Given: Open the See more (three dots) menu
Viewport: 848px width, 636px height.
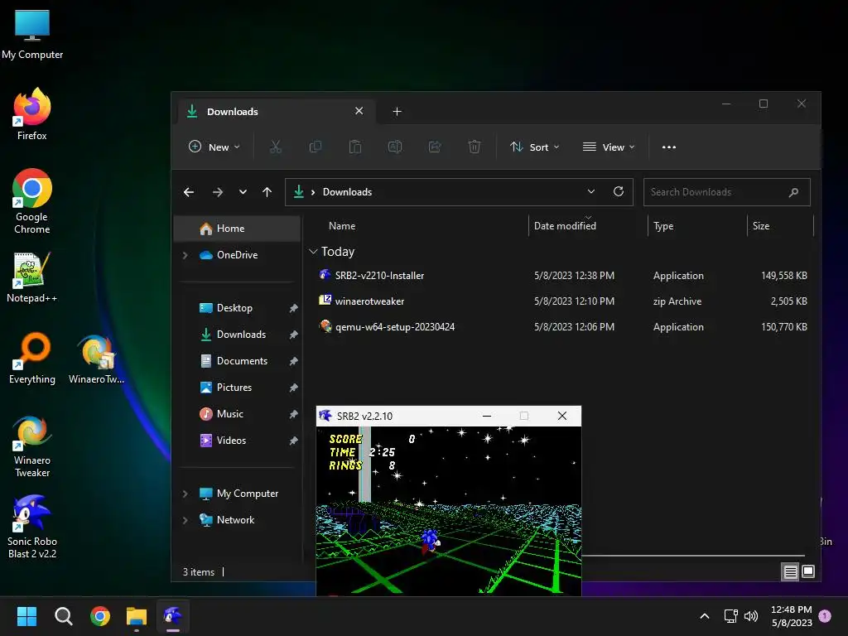Looking at the screenshot, I should coord(669,147).
